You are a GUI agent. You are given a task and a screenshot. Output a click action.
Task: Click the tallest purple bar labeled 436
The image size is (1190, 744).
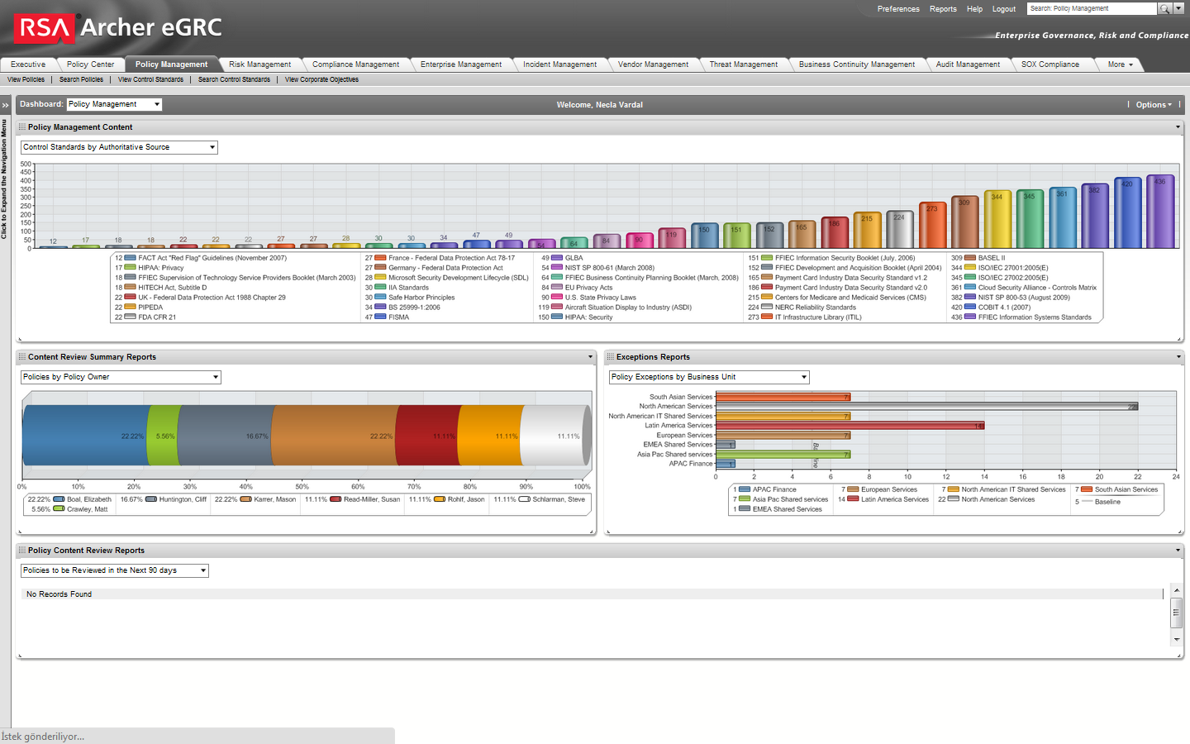1160,212
